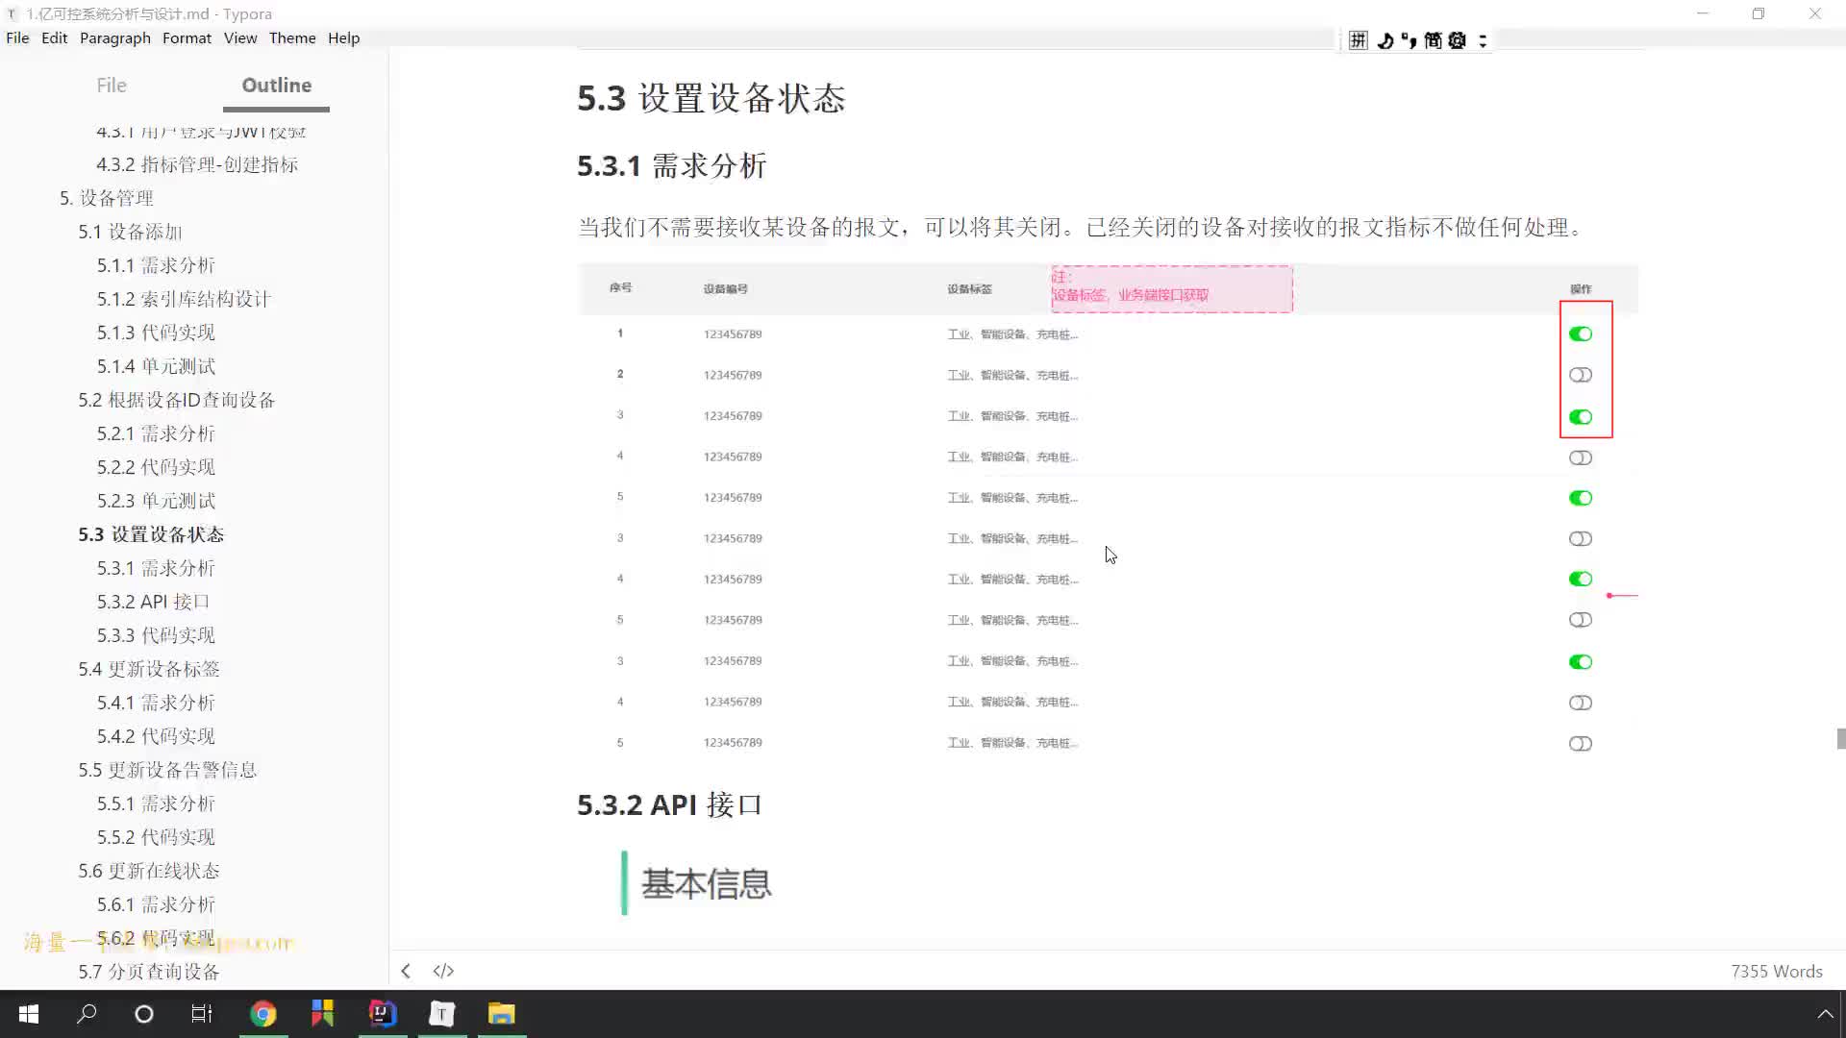This screenshot has width=1846, height=1038.
Task: Click the document heading 5.3 设置设备状态
Action: point(711,98)
